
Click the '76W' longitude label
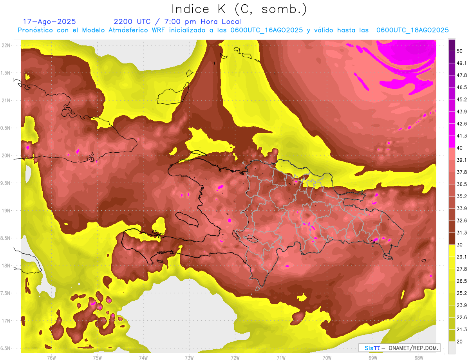point(51,358)
